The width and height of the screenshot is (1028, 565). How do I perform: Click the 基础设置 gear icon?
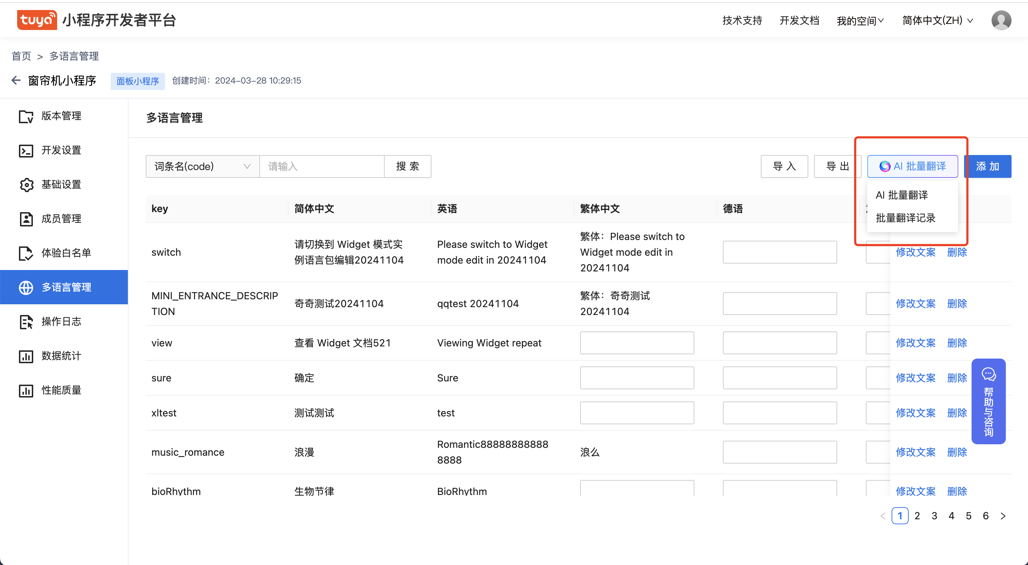pos(26,185)
